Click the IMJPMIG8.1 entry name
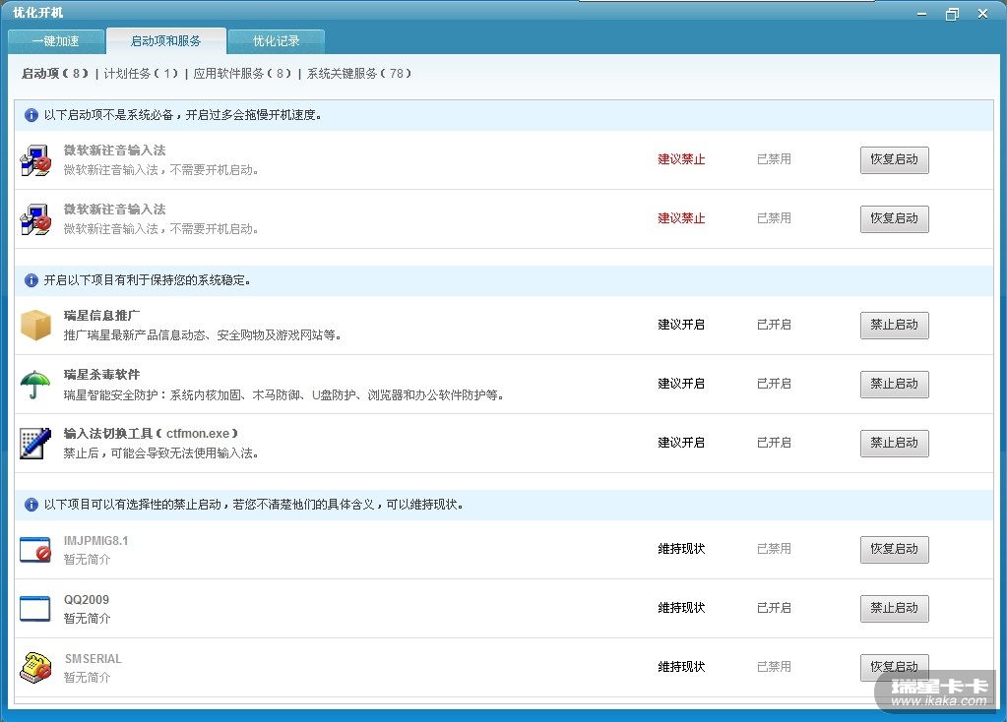The image size is (1007, 722). click(x=95, y=541)
